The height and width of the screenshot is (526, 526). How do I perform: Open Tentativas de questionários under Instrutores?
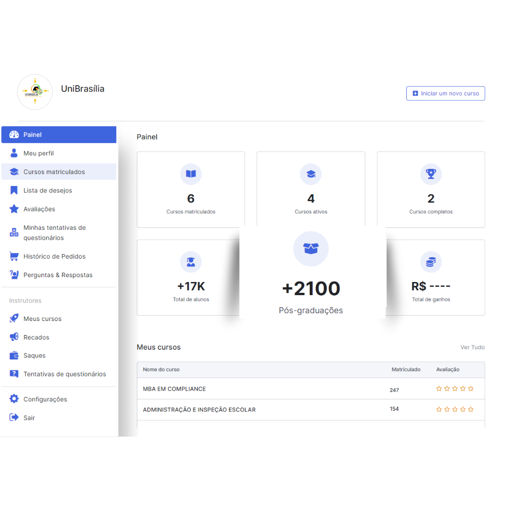64,374
